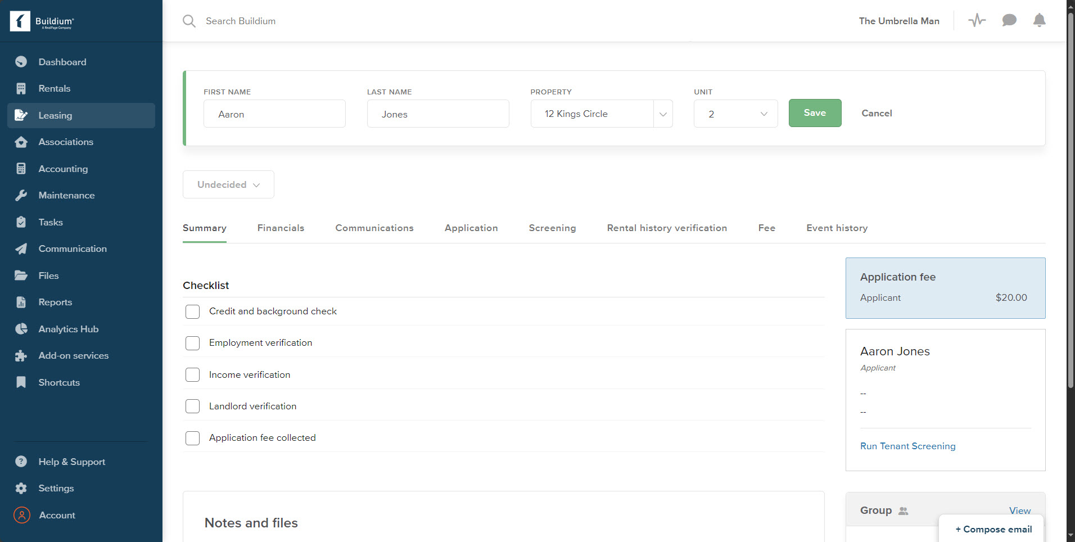Image resolution: width=1075 pixels, height=542 pixels.
Task: Click the Add-on services puzzle icon
Action: 21,355
